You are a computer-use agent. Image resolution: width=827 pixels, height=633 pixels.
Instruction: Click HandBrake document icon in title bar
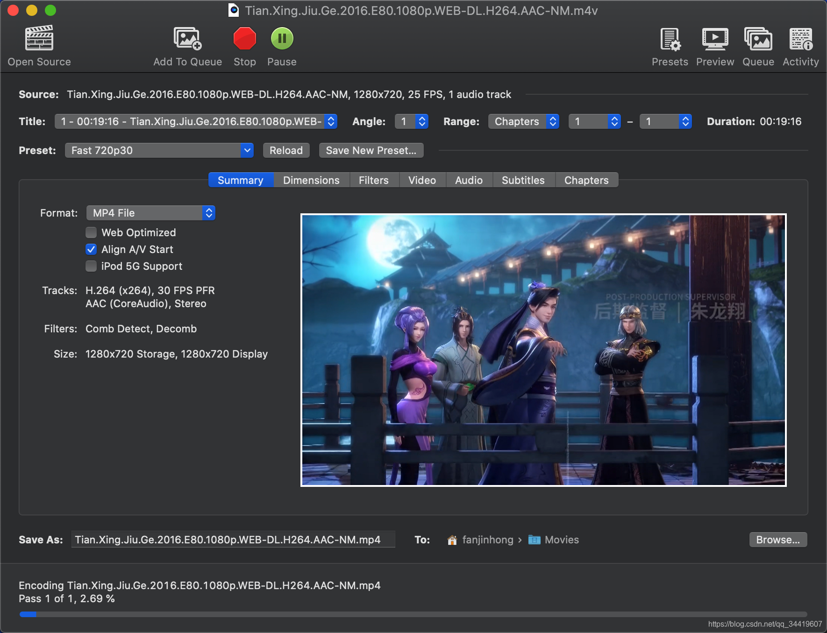coord(234,10)
